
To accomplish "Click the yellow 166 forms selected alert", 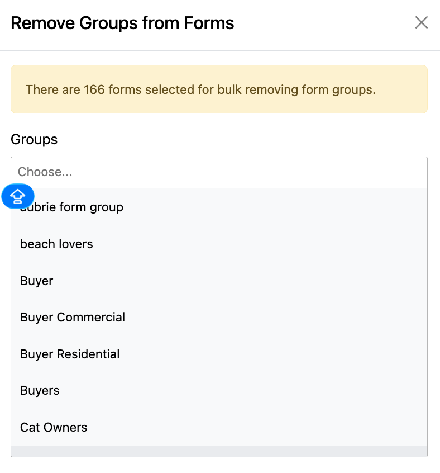I will [x=219, y=89].
